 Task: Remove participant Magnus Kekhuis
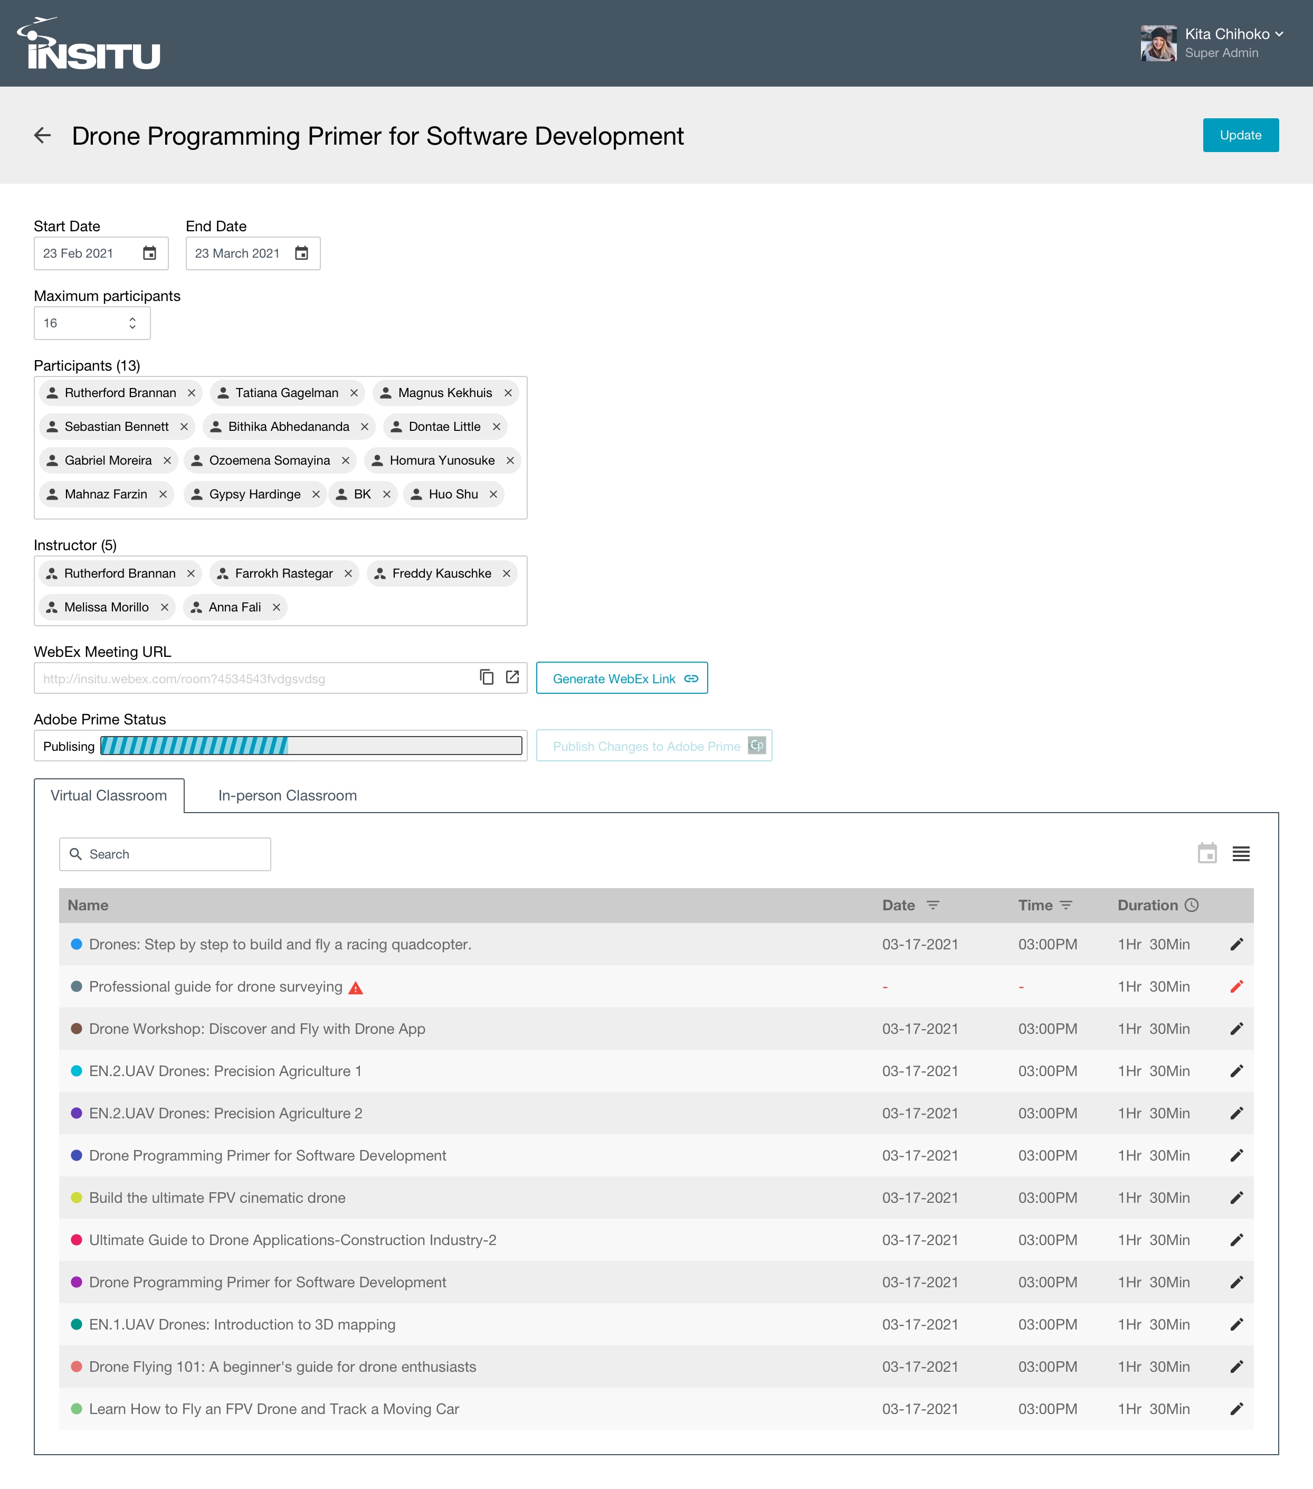[x=508, y=393]
